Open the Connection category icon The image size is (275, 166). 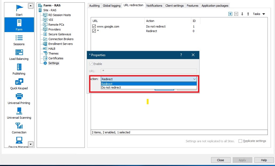pos(19,126)
